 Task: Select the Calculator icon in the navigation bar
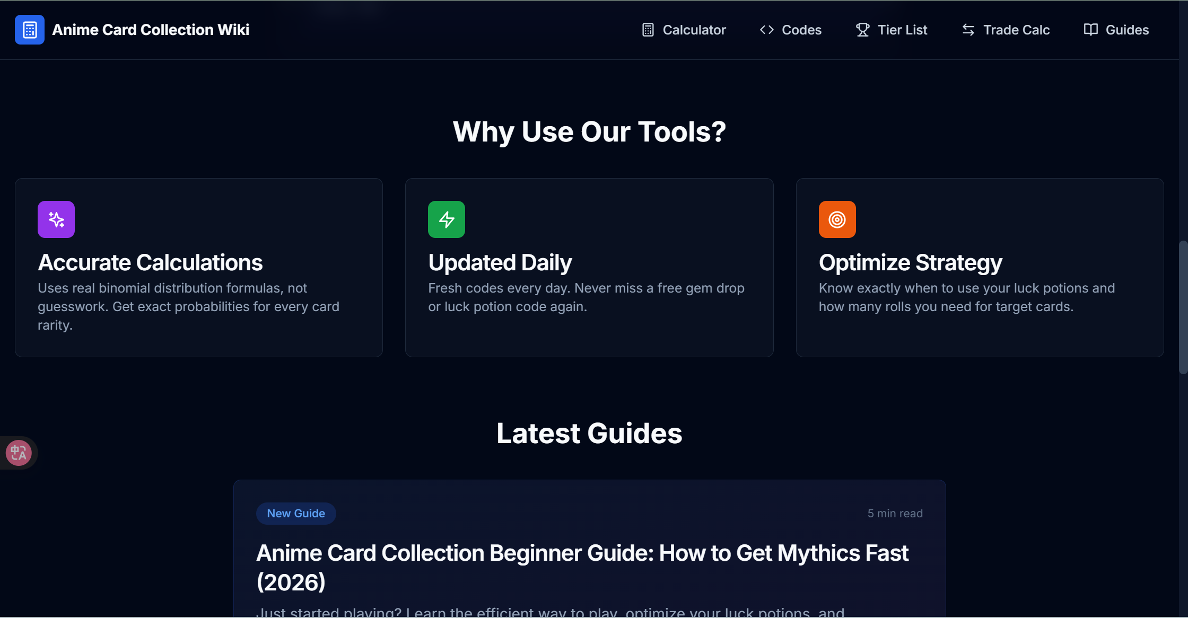coord(648,30)
